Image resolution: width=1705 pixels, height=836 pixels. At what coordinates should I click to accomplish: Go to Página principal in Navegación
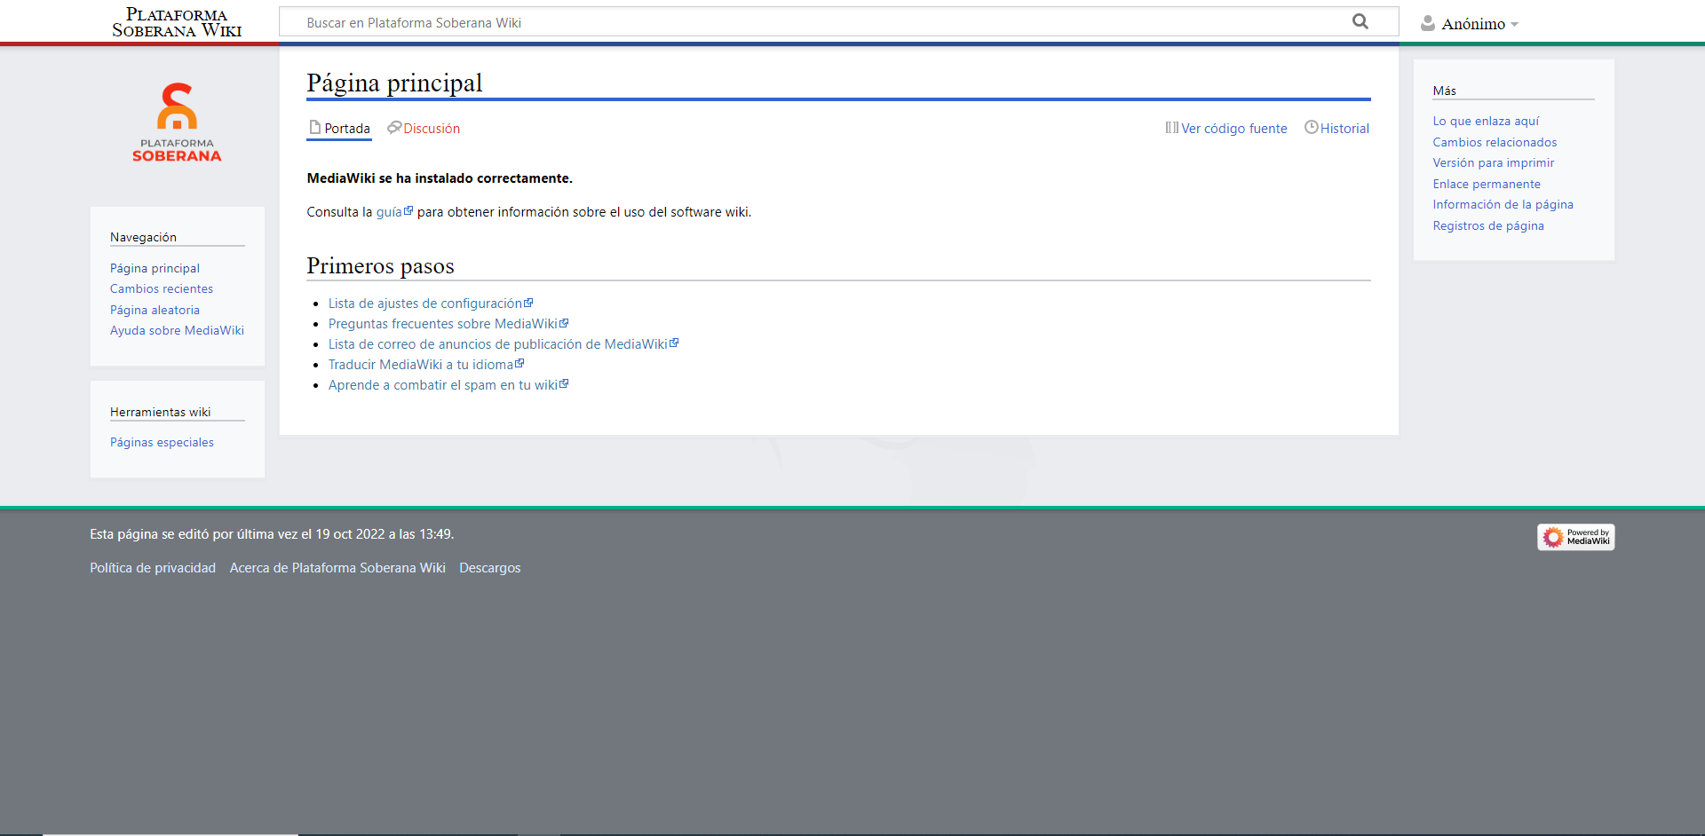(155, 268)
